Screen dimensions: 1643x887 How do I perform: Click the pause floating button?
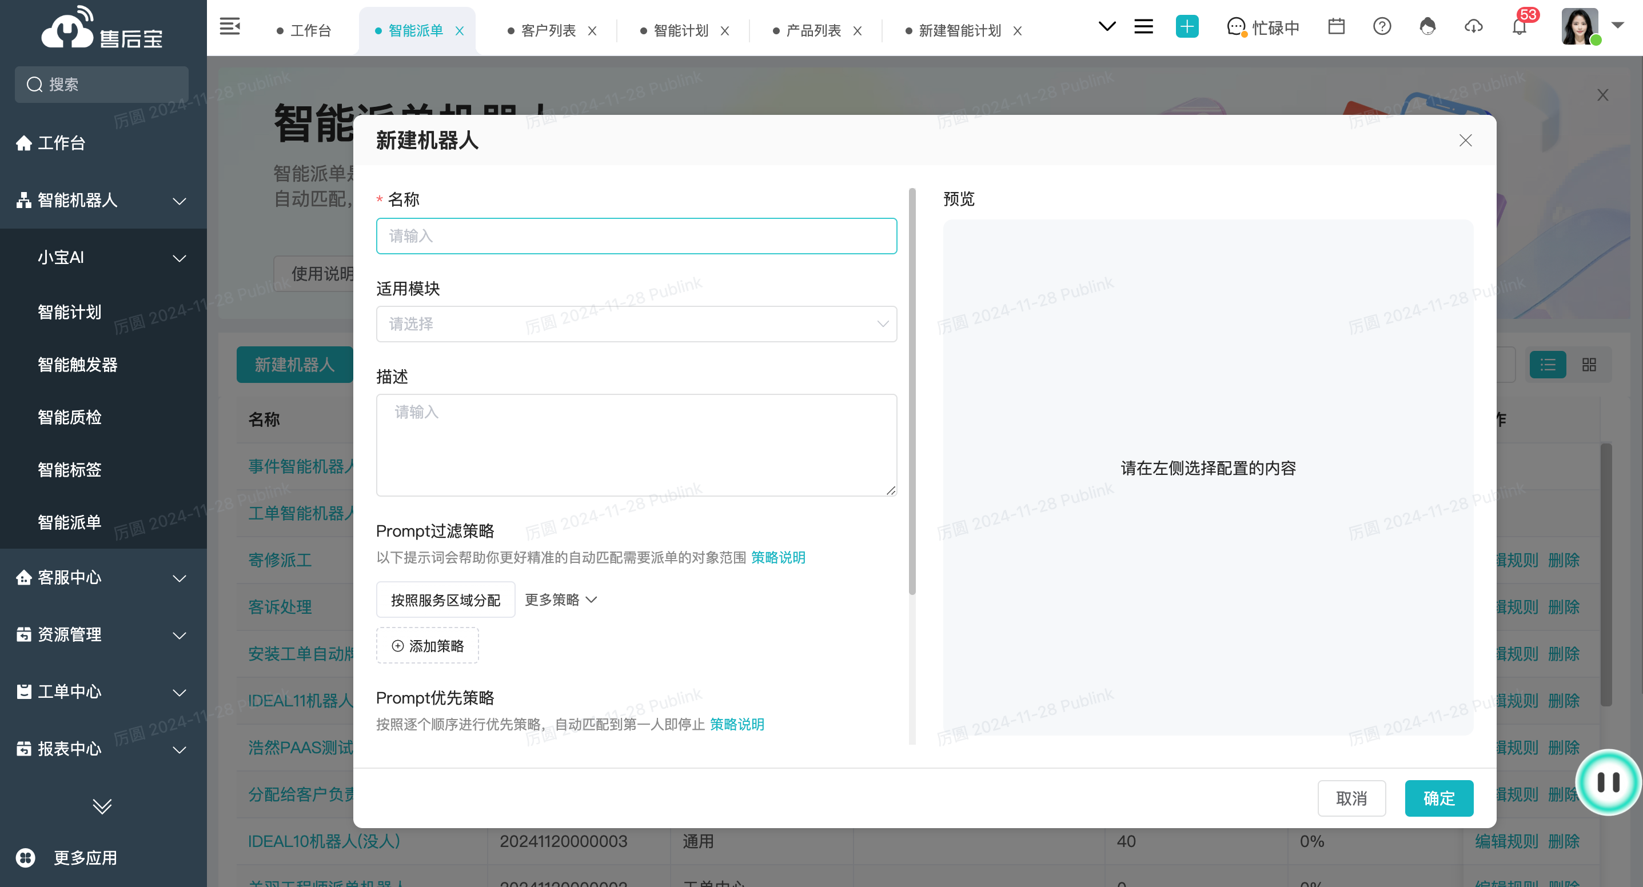(x=1608, y=782)
